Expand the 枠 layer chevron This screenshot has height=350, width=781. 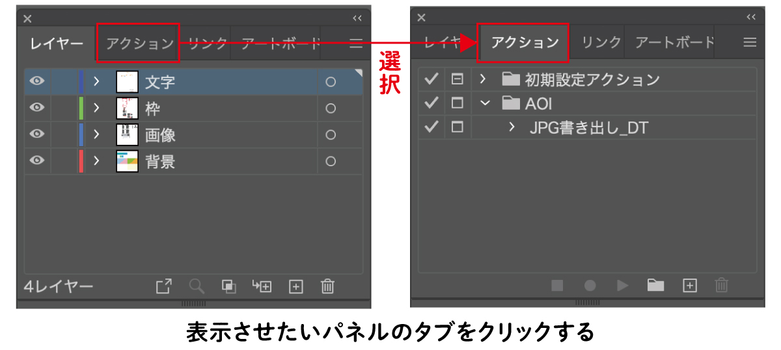coord(96,108)
